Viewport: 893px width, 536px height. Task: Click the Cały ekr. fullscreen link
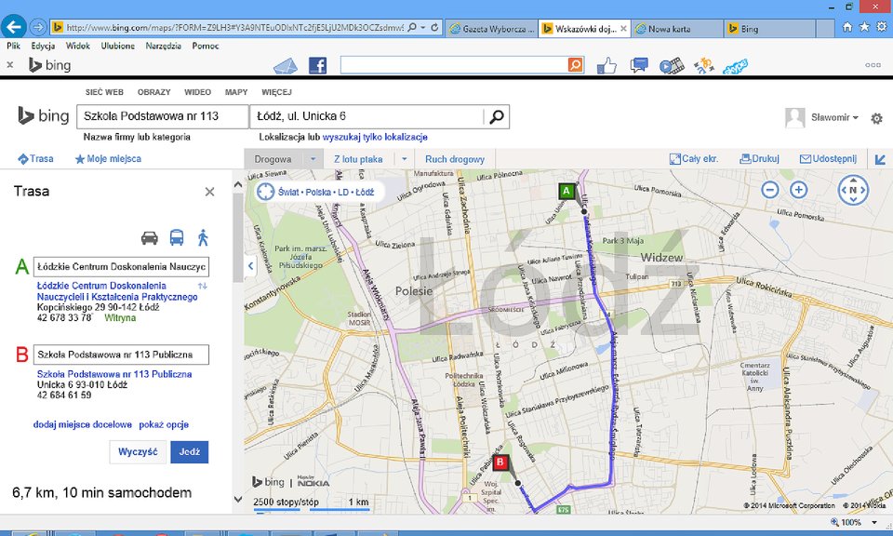pyautogui.click(x=694, y=159)
